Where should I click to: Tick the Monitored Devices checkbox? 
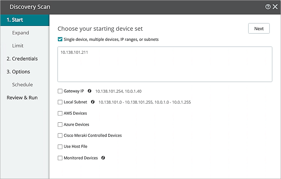pos(60,158)
